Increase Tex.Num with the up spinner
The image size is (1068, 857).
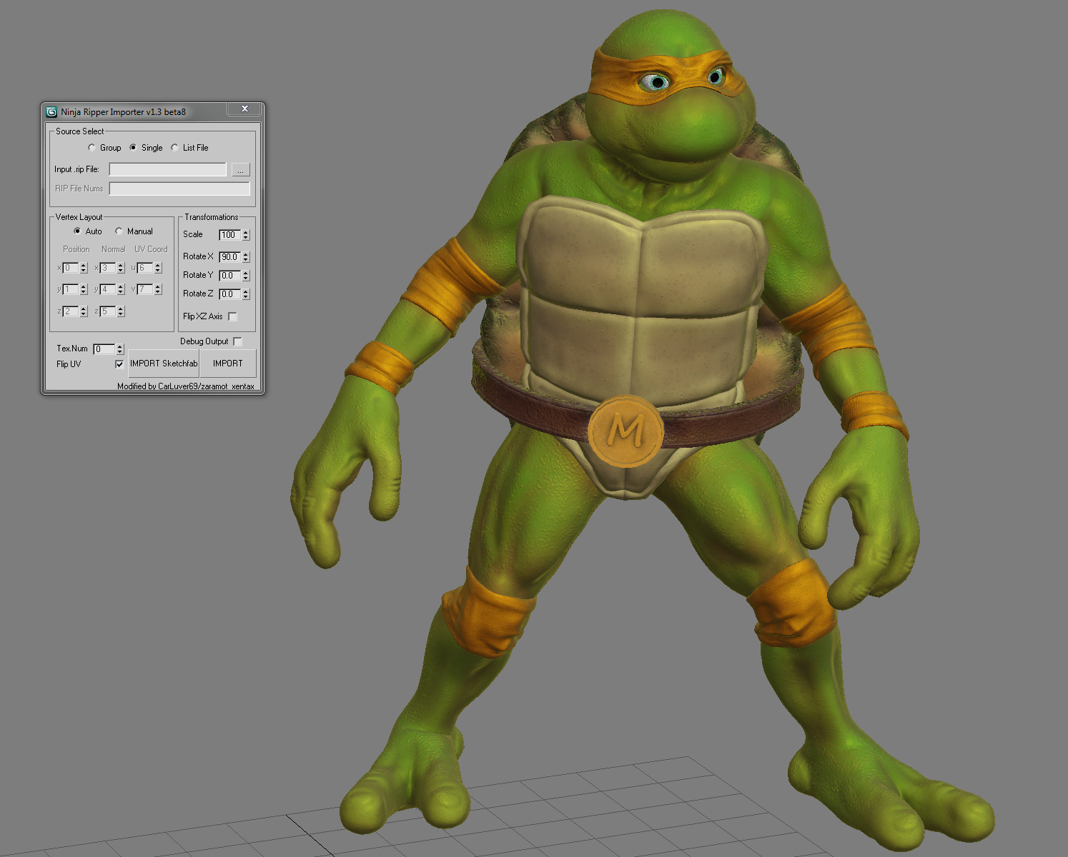pos(120,346)
